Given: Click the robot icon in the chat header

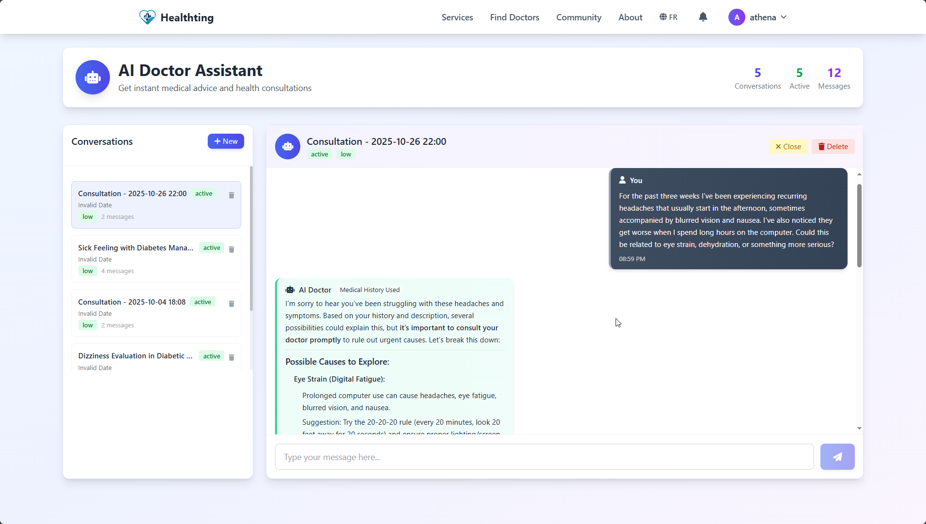Looking at the screenshot, I should 287,146.
